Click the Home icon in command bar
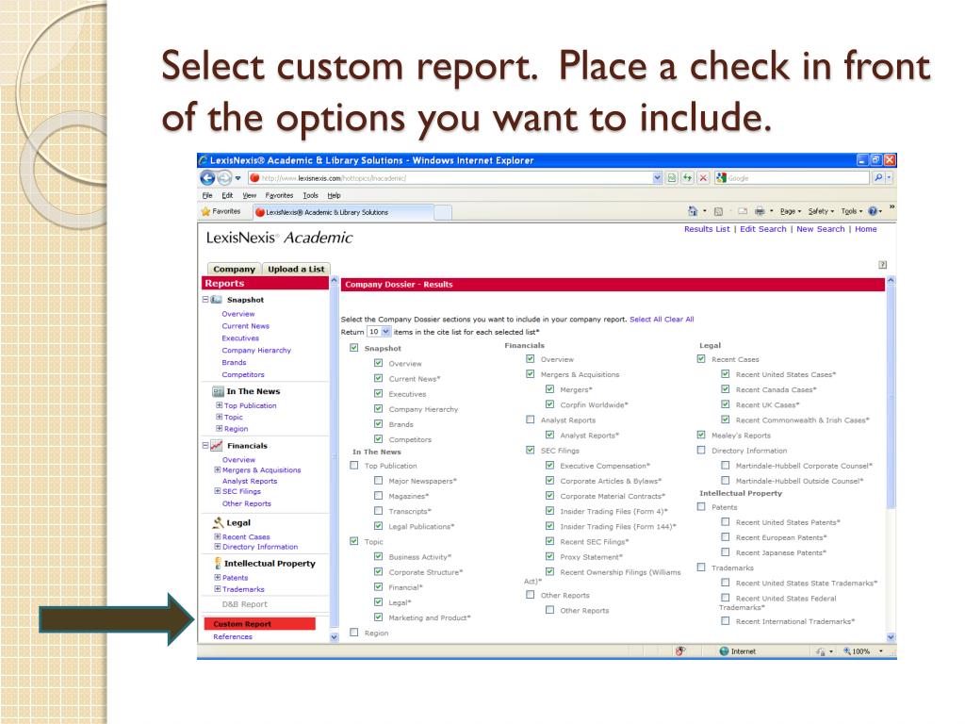 point(693,212)
